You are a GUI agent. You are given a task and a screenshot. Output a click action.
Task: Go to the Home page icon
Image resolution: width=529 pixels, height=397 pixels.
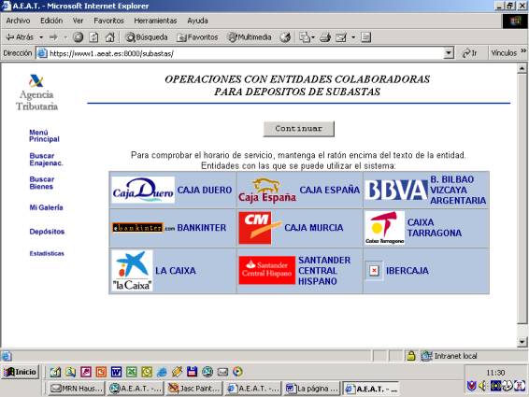tap(109, 37)
